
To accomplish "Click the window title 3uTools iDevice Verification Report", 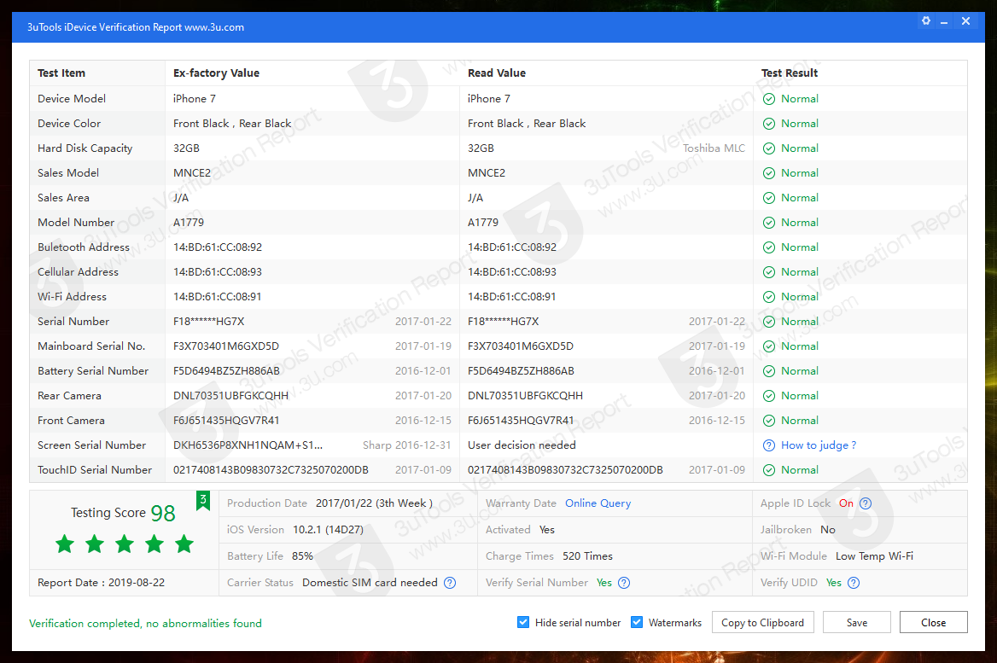I will (136, 27).
